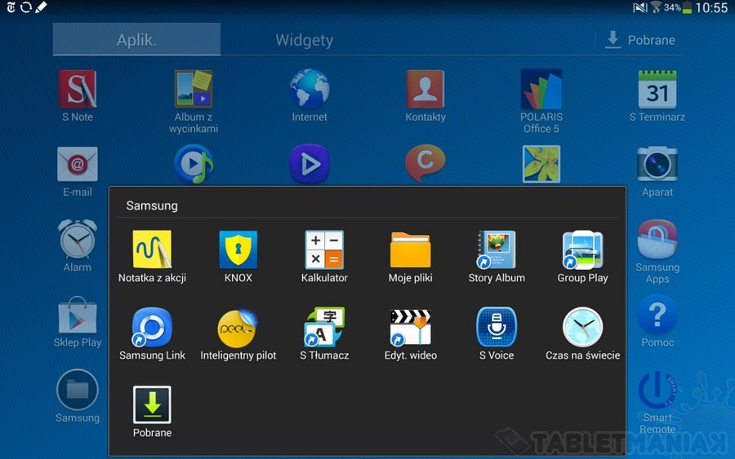Open S Terminarz calendar app
735x459 pixels.
coord(657,89)
